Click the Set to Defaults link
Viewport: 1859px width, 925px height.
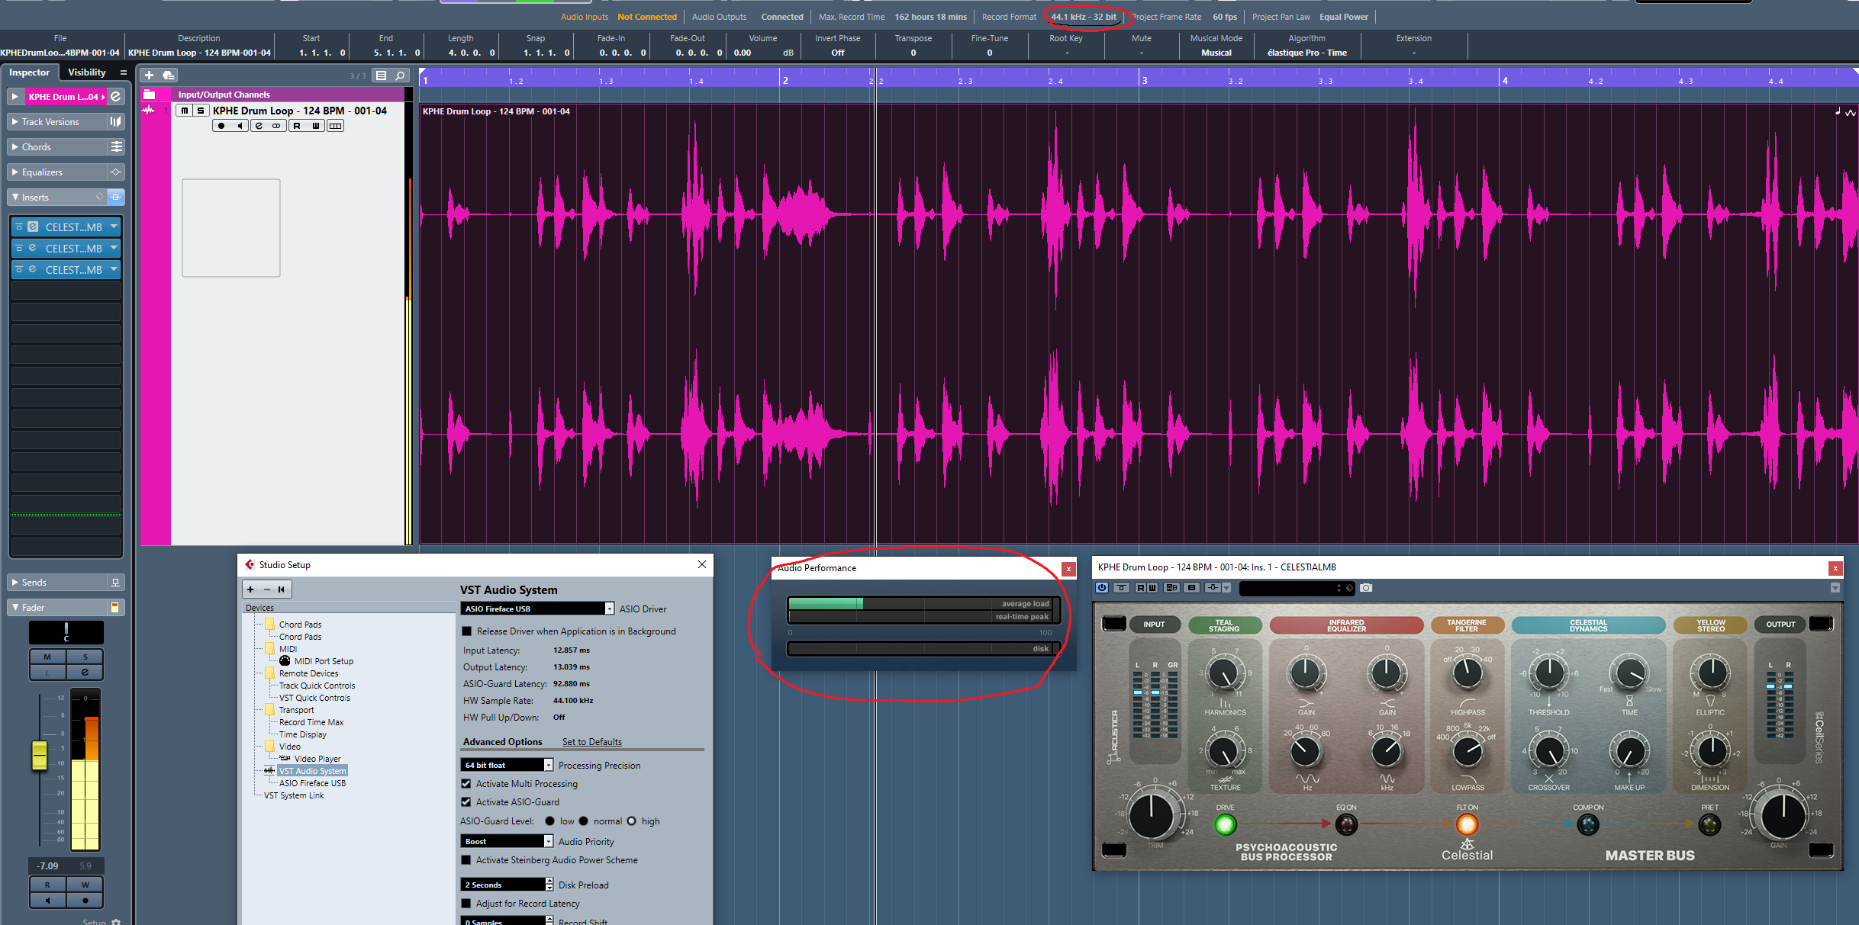point(592,742)
